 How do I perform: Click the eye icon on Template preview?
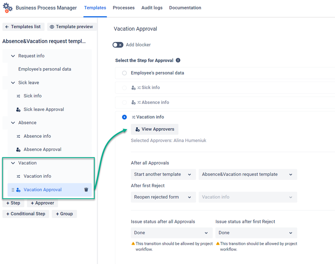coord(52,27)
